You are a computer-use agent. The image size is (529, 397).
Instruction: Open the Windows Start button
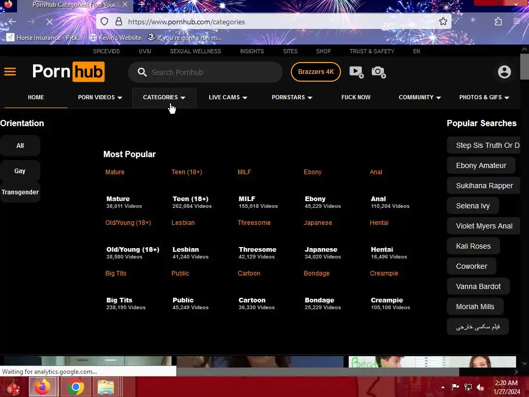pos(13,387)
